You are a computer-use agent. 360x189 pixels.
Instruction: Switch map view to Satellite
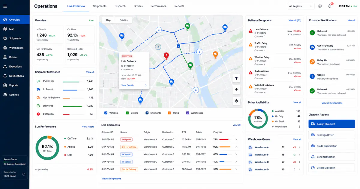pyautogui.click(x=124, y=20)
